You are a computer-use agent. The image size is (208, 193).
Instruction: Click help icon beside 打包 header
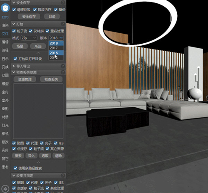tap(63, 24)
